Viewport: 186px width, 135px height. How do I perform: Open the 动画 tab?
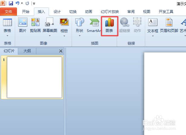pos(89,11)
